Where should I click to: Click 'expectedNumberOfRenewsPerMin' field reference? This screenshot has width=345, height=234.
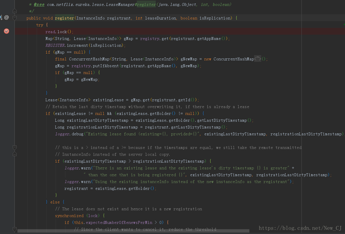pos(119,222)
